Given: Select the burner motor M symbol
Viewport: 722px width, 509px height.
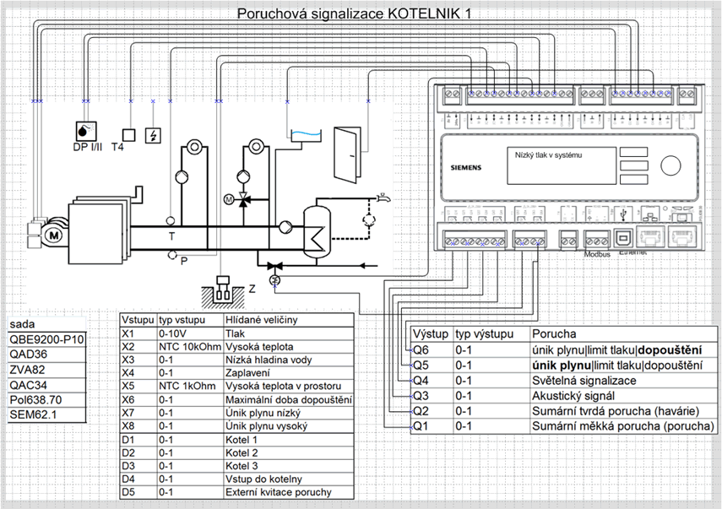Looking at the screenshot, I should click(54, 236).
